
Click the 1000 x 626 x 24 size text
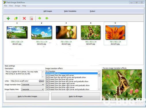tap(17, 42)
